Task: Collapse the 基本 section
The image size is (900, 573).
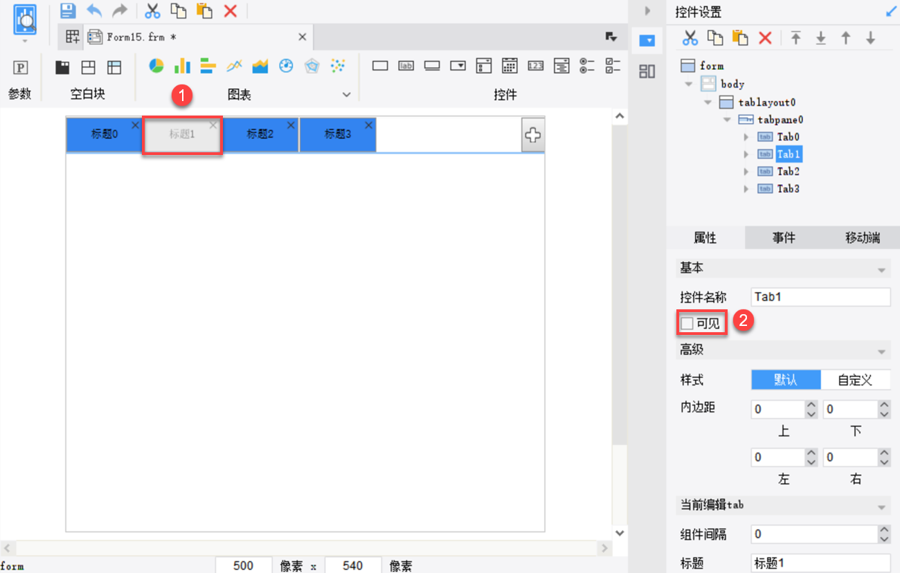Action: 882,270
